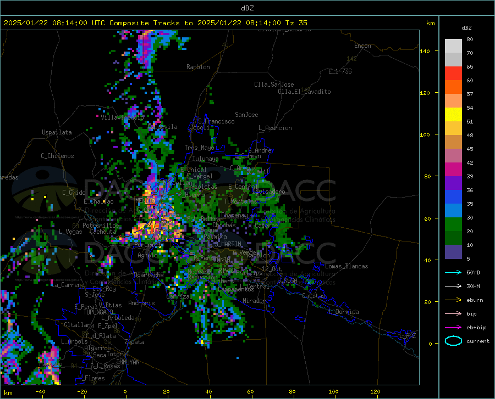The width and height of the screenshot is (495, 399).
Task: Click the '30HM' legend label
Action: [x=473, y=286]
